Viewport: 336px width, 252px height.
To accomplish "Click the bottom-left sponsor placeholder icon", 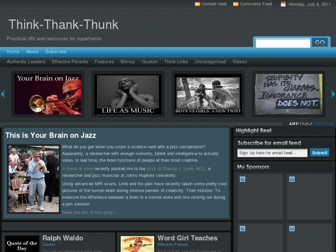I will click(x=243, y=228).
